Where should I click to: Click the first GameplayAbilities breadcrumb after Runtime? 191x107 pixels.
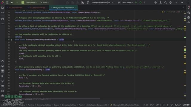[44, 105]
